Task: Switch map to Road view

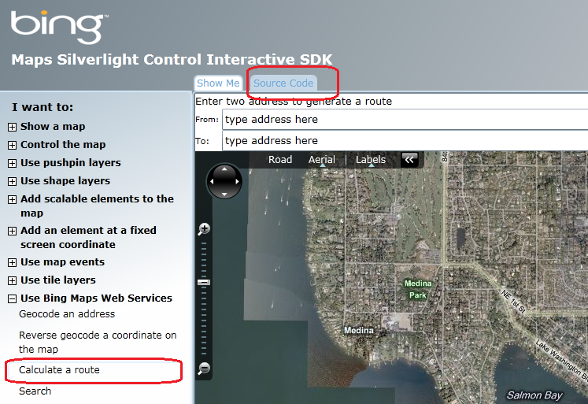Action: (x=280, y=159)
